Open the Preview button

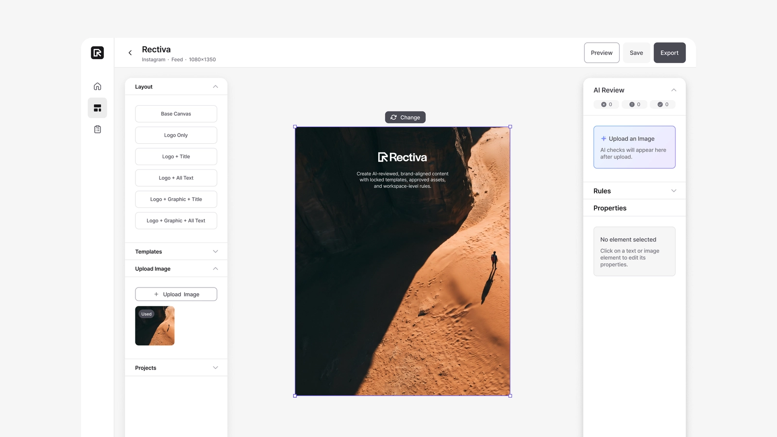(x=602, y=53)
